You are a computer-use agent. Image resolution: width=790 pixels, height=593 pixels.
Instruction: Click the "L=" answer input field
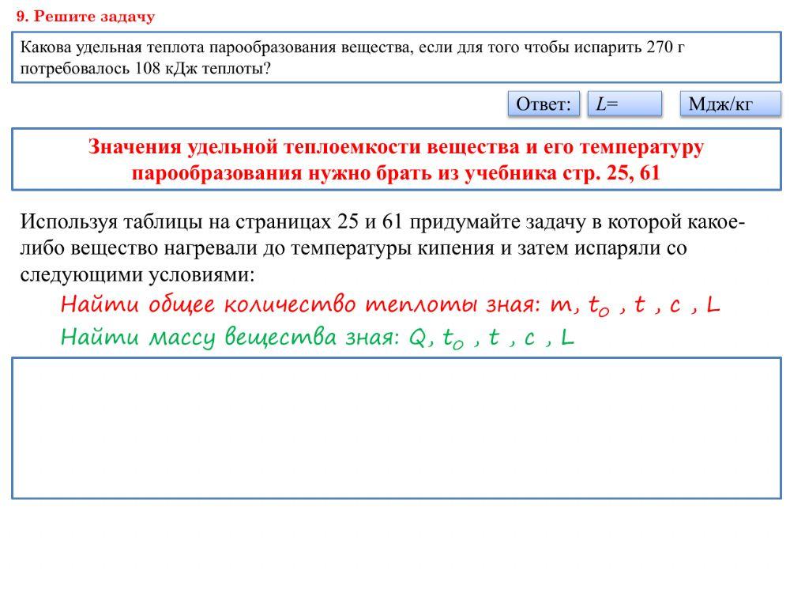point(624,104)
